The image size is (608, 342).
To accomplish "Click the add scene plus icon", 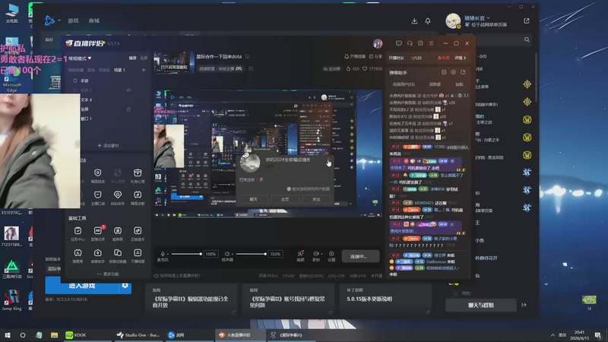I will click(x=144, y=70).
